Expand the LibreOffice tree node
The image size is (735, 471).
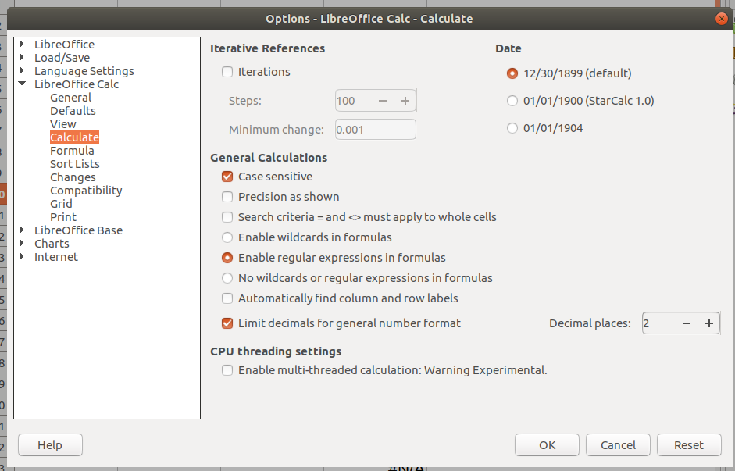tap(22, 45)
